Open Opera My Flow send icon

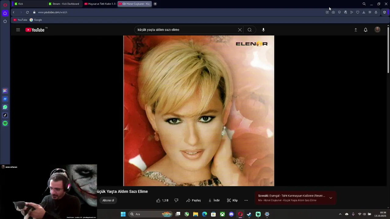(x=352, y=12)
